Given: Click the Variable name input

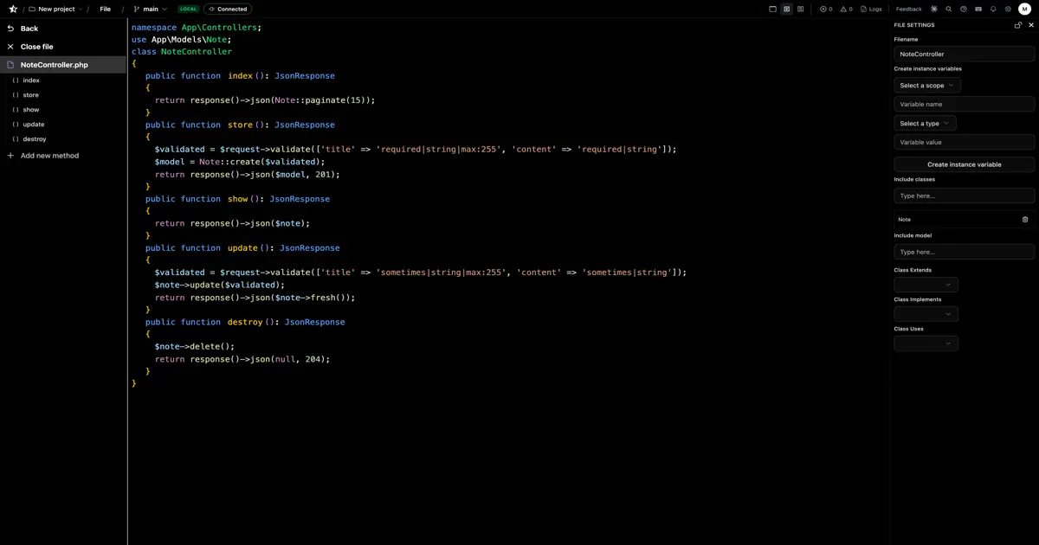Looking at the screenshot, I should (x=964, y=104).
